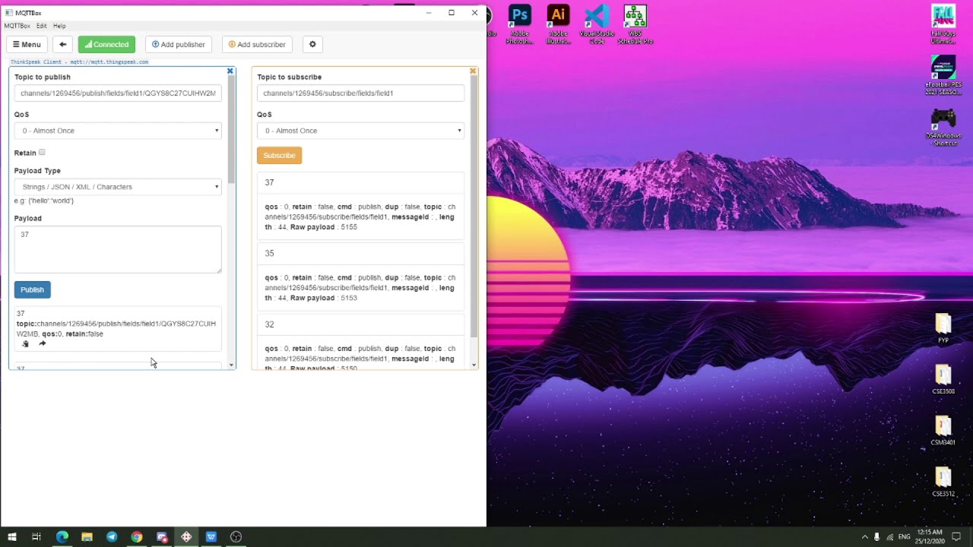The image size is (973, 547).
Task: Click the Add subscriber button
Action: point(257,44)
